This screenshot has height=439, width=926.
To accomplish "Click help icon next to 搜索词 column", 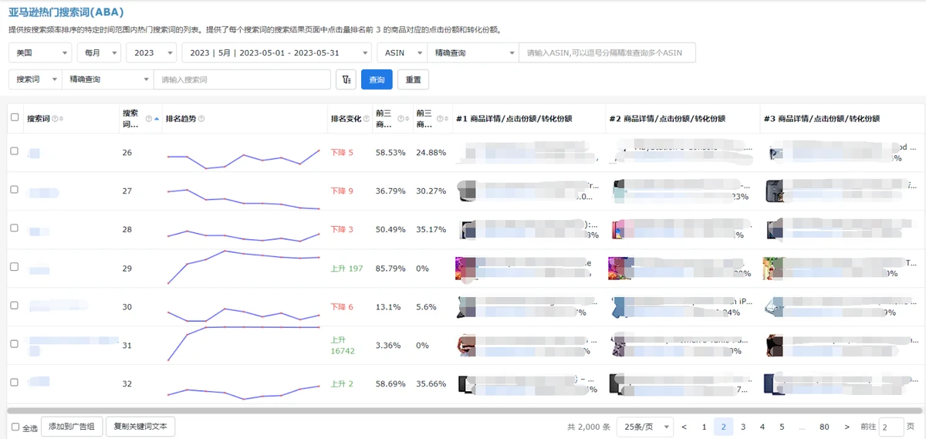I will (x=55, y=119).
